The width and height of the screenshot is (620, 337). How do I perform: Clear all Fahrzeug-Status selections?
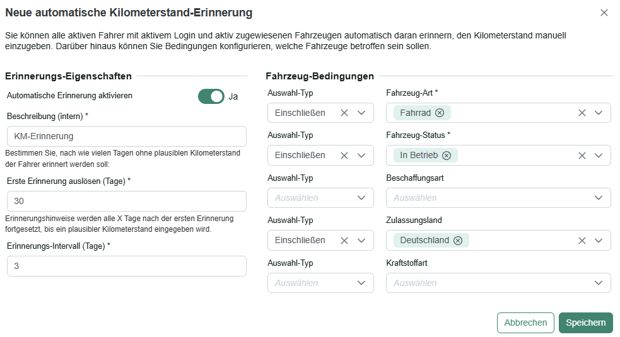click(582, 156)
